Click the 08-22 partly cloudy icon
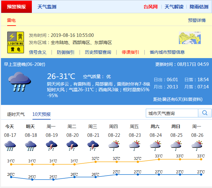 (x=114, y=145)
